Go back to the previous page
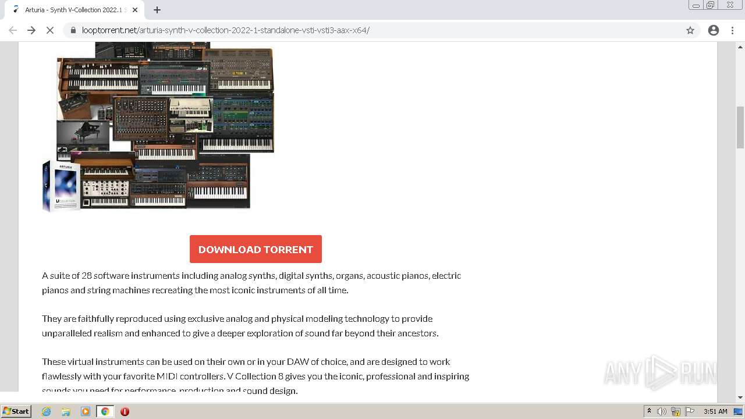This screenshot has width=745, height=419. (x=13, y=30)
